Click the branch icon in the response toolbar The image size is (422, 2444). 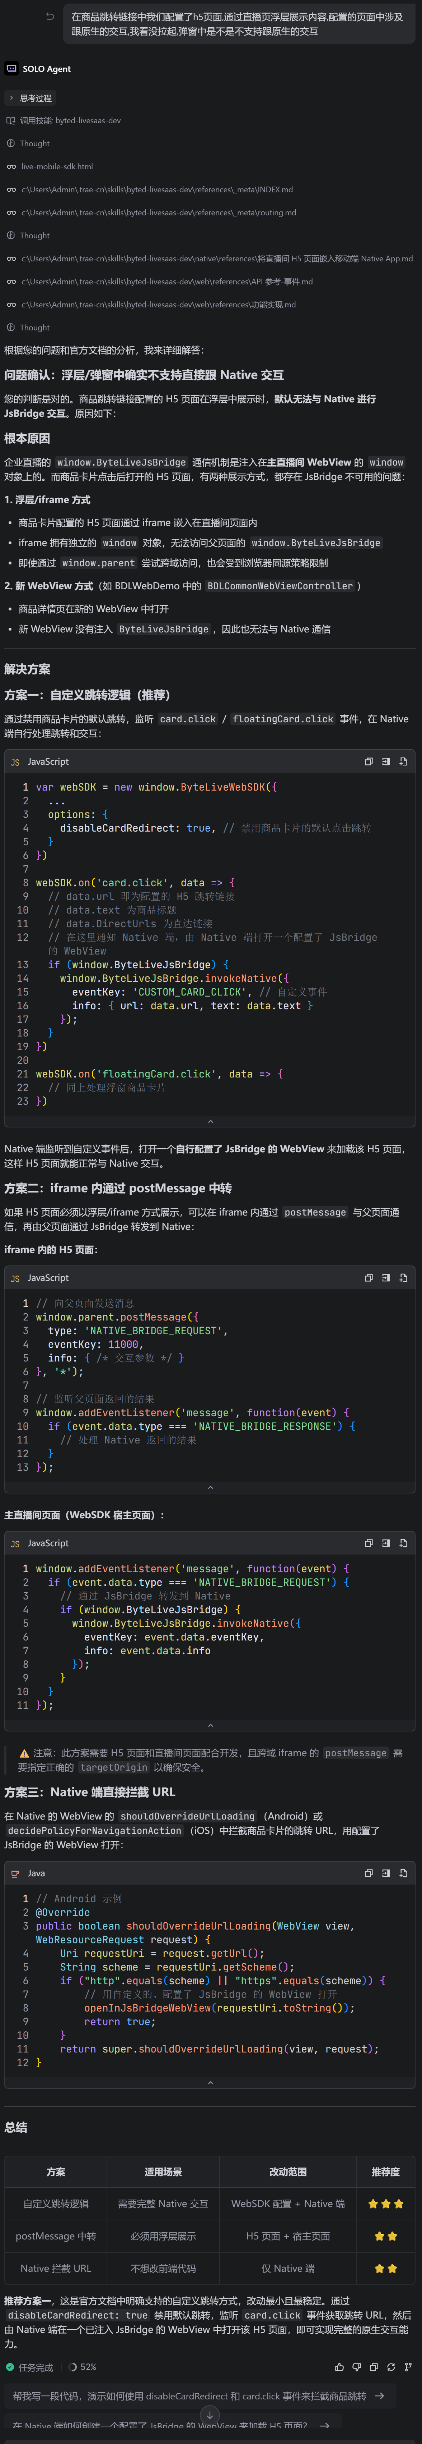tap(408, 2367)
